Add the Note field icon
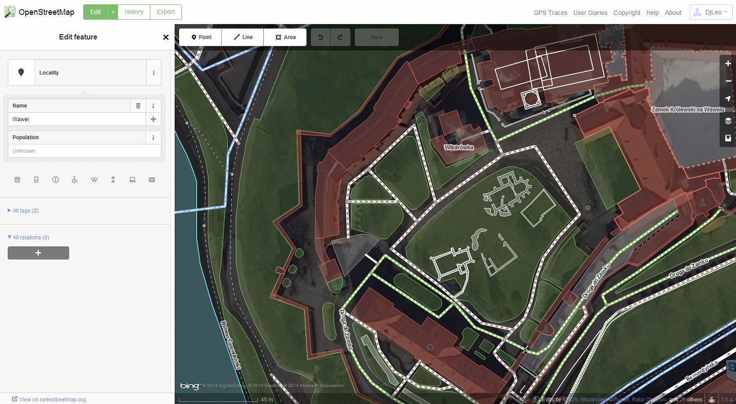736x404 pixels. pos(18,180)
